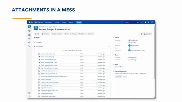Open High Priority Requirements.csv attachment
This screenshot has height=102, width=182.
(x=49, y=68)
